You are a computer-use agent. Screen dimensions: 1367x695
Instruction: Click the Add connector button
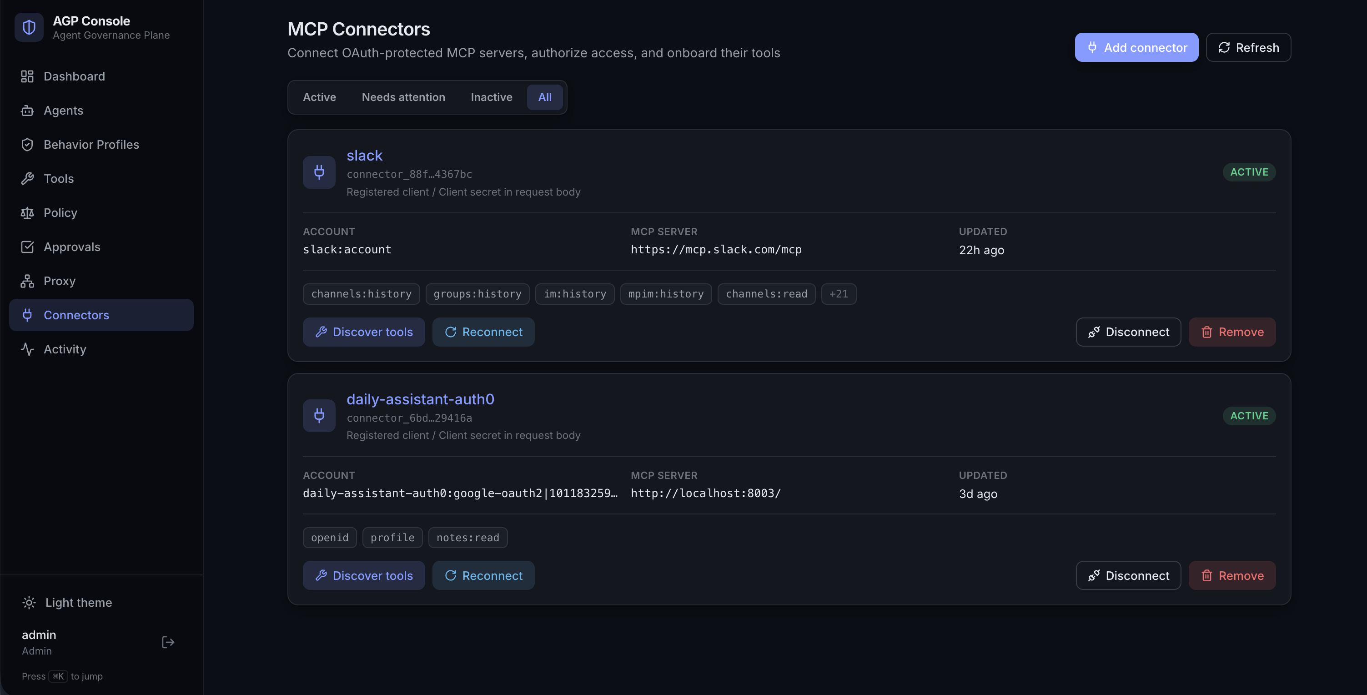point(1136,47)
